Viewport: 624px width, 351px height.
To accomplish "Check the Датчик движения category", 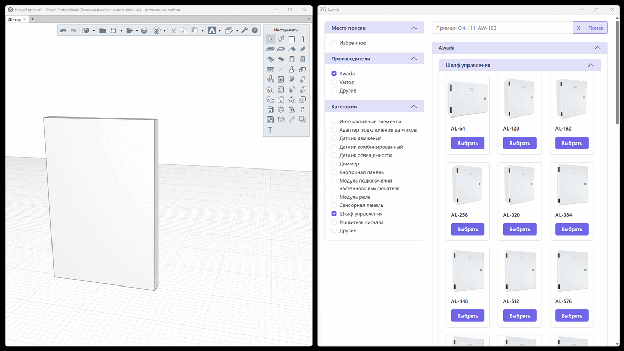I will tap(334, 138).
